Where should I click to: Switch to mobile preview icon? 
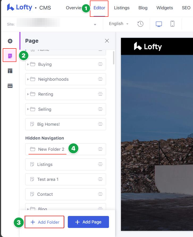[172, 24]
